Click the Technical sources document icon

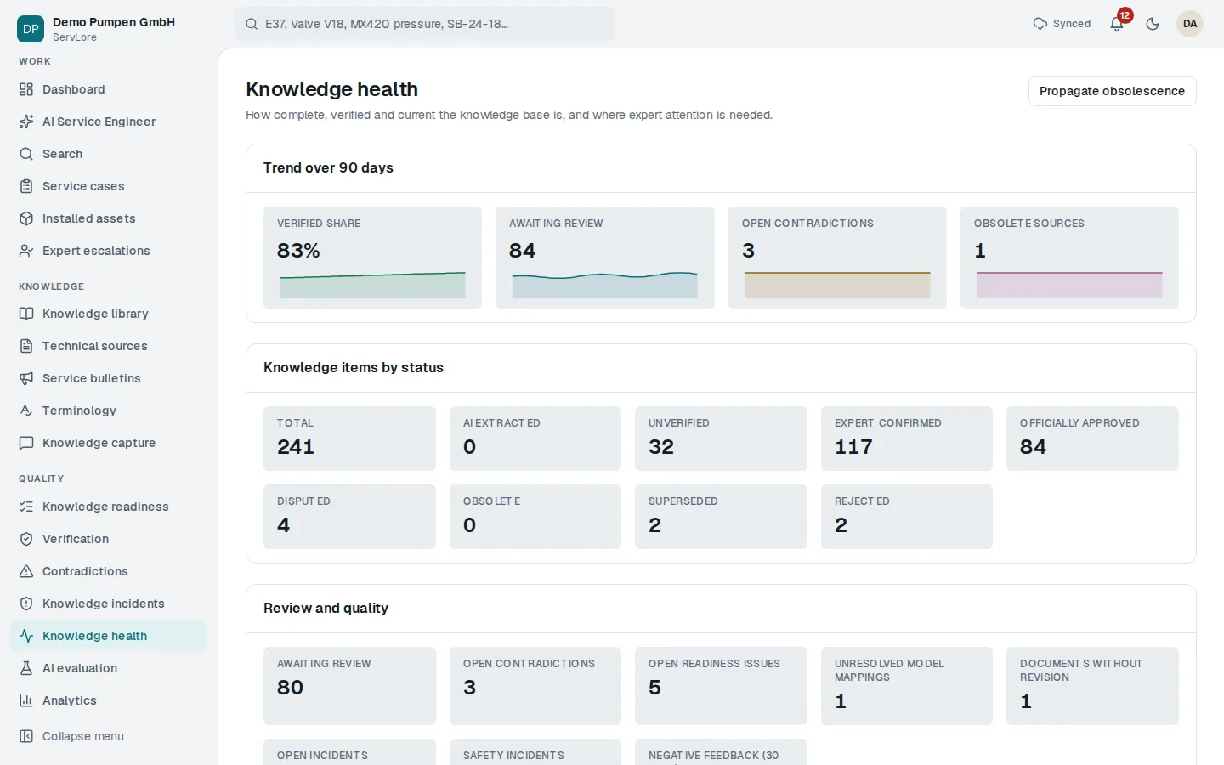26,346
